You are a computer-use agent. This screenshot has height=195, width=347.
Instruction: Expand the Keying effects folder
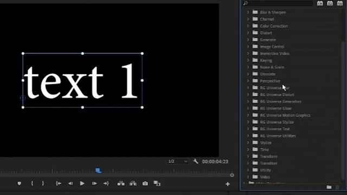248,60
